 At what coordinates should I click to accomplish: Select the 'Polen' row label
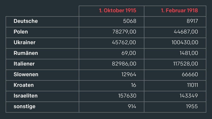(21, 32)
